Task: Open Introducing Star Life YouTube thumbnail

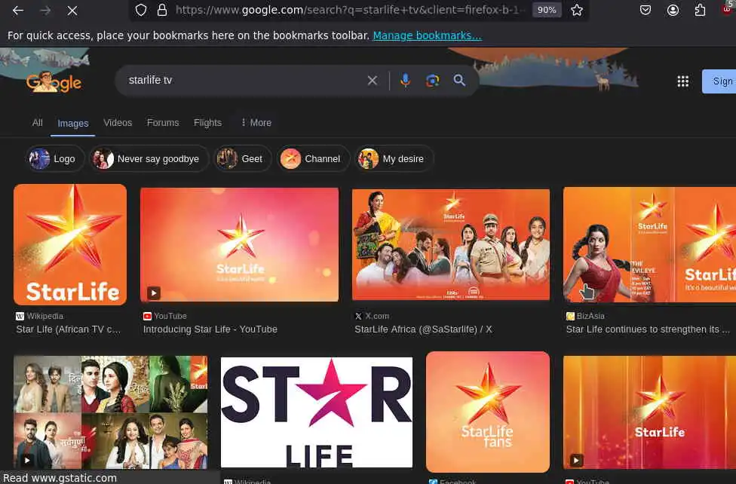Action: click(x=239, y=244)
